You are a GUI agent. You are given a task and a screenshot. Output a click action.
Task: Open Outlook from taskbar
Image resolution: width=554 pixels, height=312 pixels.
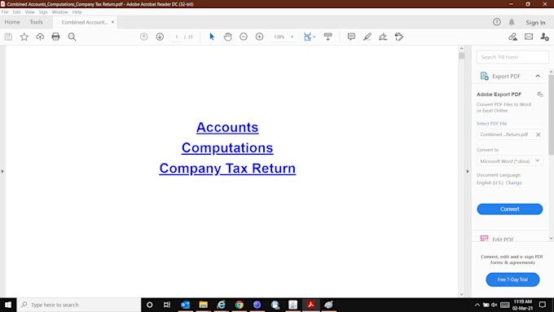(x=185, y=305)
